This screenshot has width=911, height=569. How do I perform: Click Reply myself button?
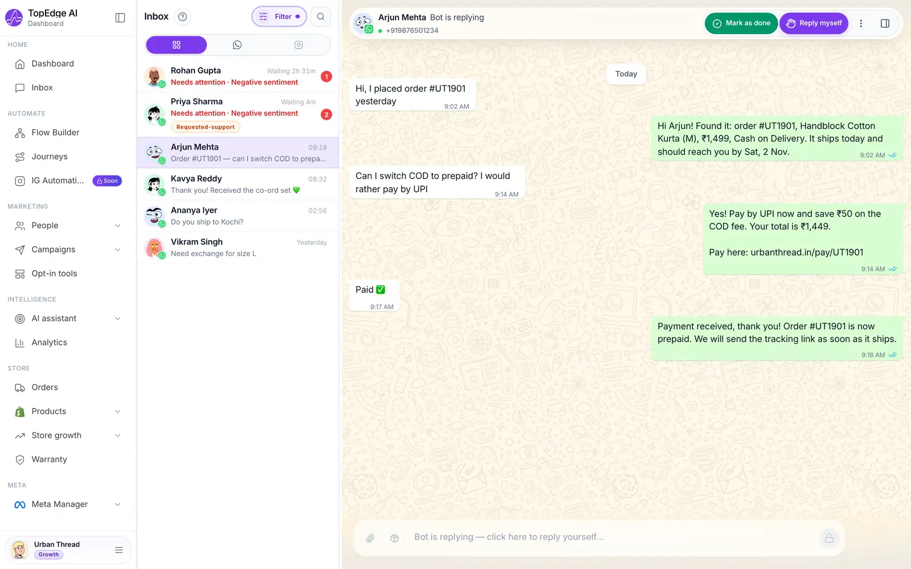[x=814, y=23]
